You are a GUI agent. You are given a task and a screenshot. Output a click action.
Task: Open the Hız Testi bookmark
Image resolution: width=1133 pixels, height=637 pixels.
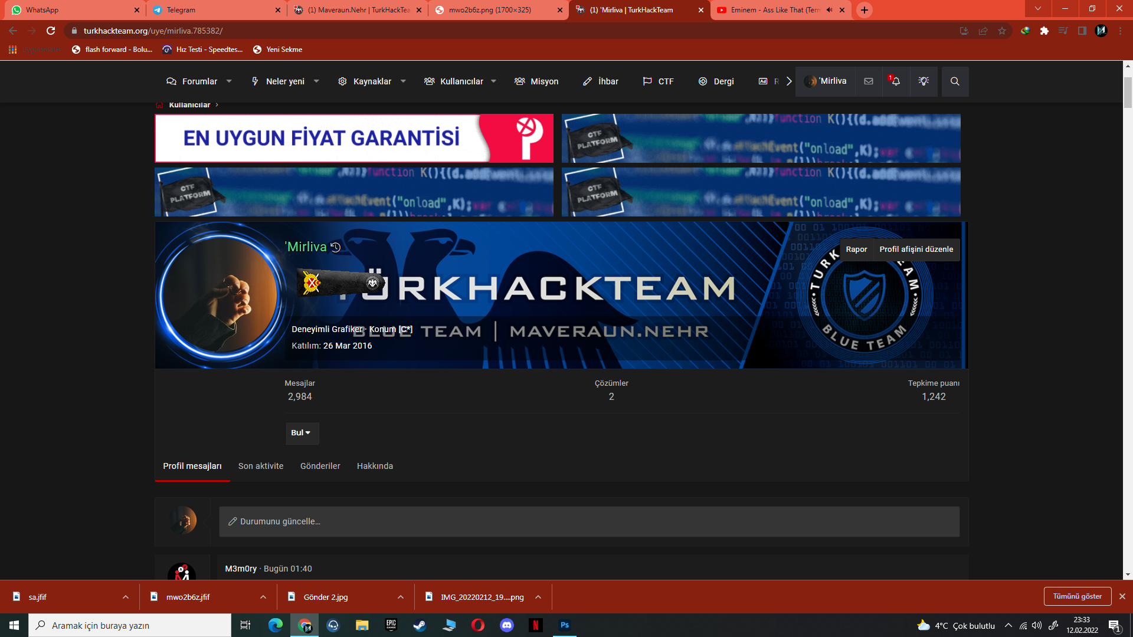202,50
